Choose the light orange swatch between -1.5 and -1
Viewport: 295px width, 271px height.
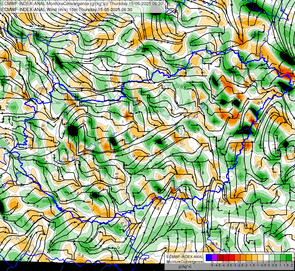click(x=255, y=257)
